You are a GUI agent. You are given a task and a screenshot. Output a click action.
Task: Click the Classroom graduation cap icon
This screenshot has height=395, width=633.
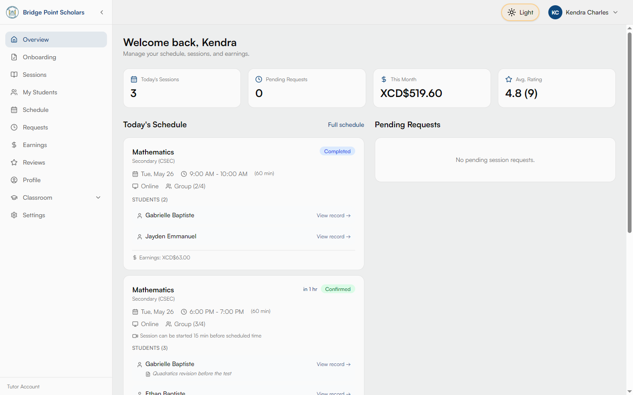point(14,197)
